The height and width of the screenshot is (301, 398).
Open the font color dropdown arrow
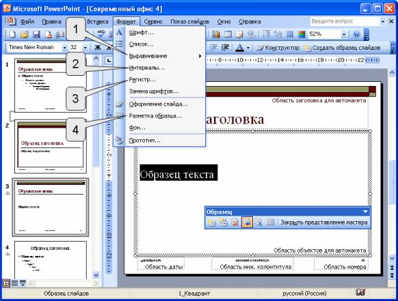(x=248, y=48)
